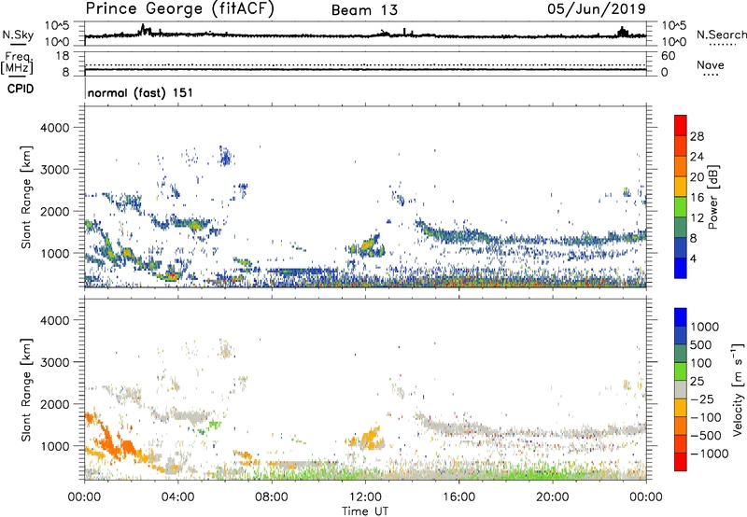Click the blue top segment of Velocity colorbar

tap(681, 317)
